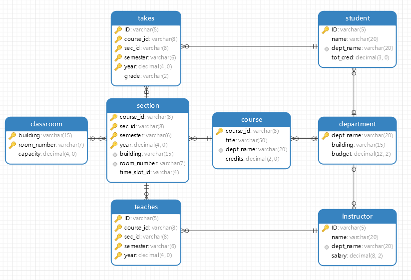Select relationship line between student and department
The height and width of the screenshot is (280, 411).
click(354, 92)
